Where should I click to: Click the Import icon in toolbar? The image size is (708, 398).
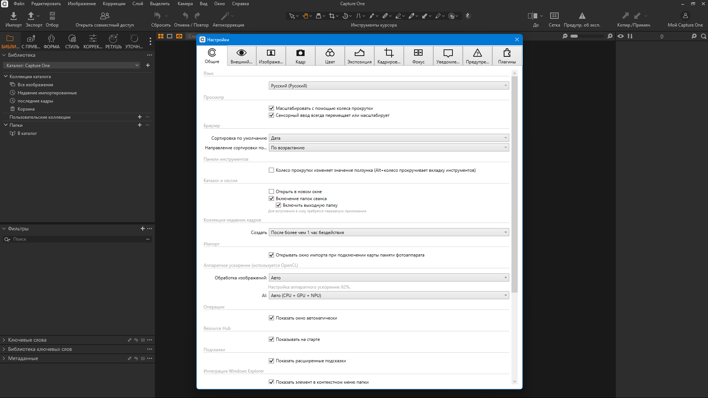[13, 16]
